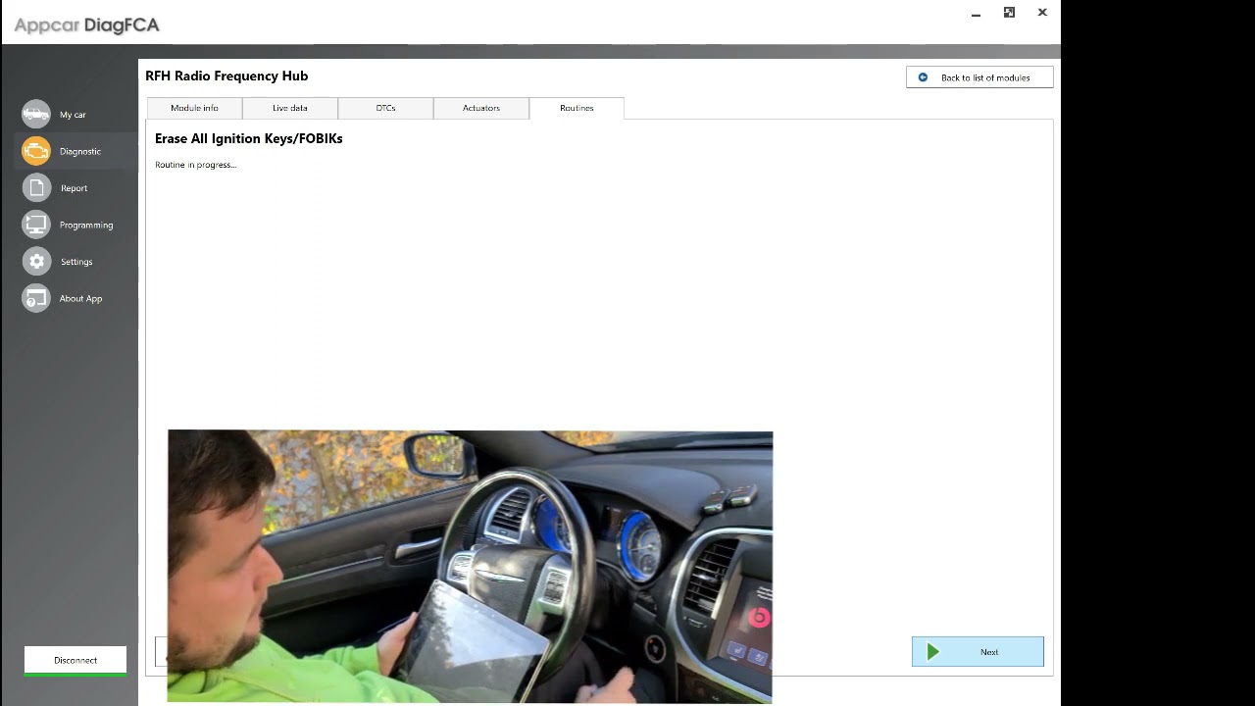Image resolution: width=1255 pixels, height=706 pixels.
Task: Click the Next button label
Action: pos(989,652)
